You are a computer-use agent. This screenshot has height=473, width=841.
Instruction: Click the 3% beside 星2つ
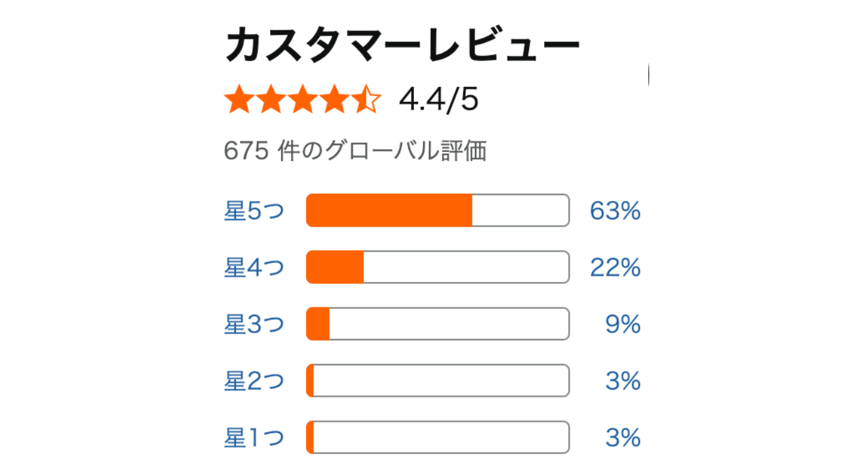point(623,381)
